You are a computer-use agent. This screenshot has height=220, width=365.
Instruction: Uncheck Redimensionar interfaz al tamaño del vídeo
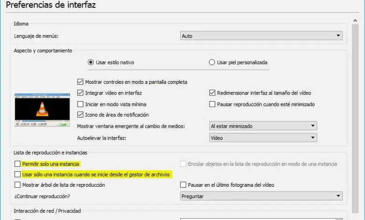212,93
